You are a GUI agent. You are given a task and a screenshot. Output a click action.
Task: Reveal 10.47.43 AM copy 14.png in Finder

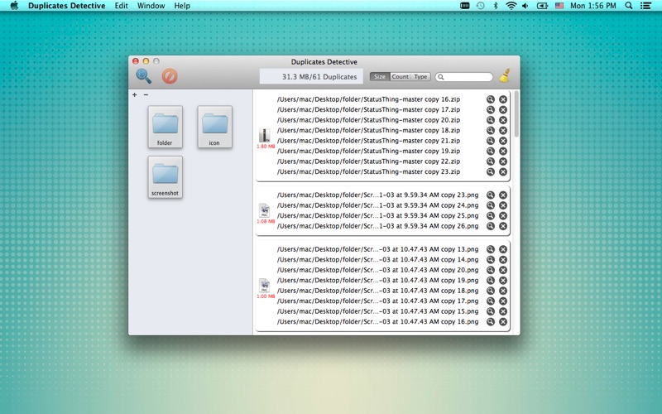coord(490,259)
